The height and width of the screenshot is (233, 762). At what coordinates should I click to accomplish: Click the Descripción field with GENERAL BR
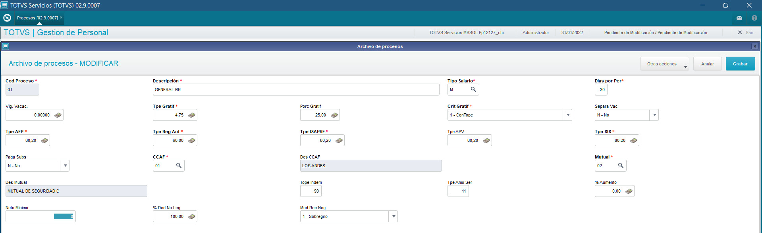coord(296,90)
